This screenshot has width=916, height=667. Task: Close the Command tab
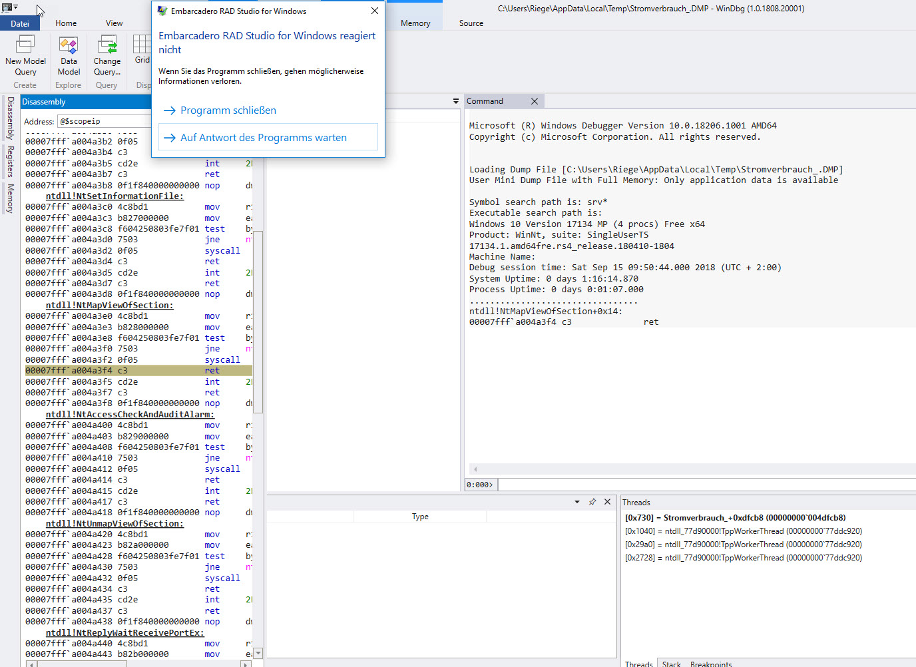534,101
